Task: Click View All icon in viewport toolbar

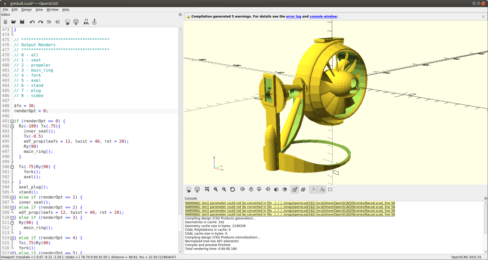Action: 207,190
